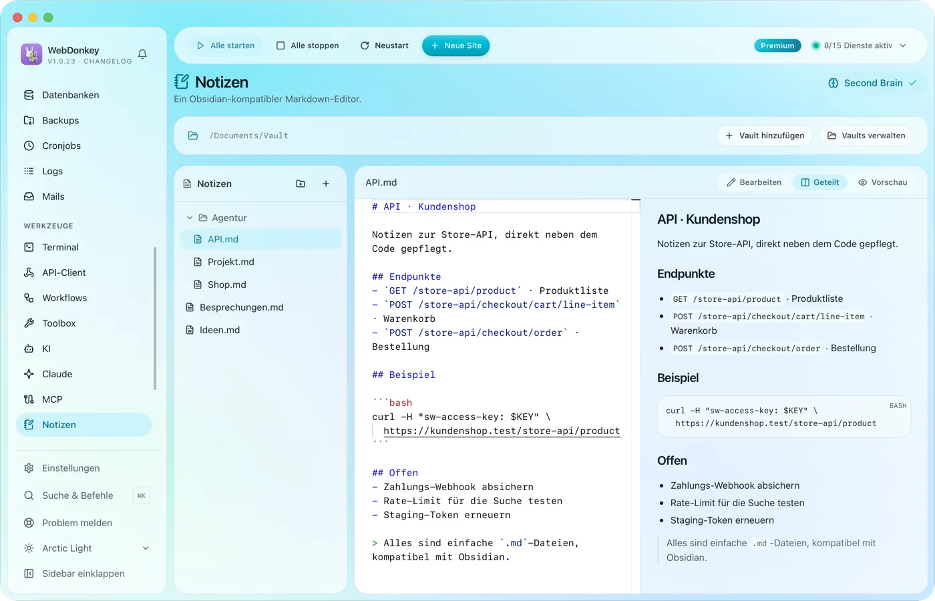This screenshot has height=601, width=935.
Task: Open Projekt.md note
Action: coord(260,262)
